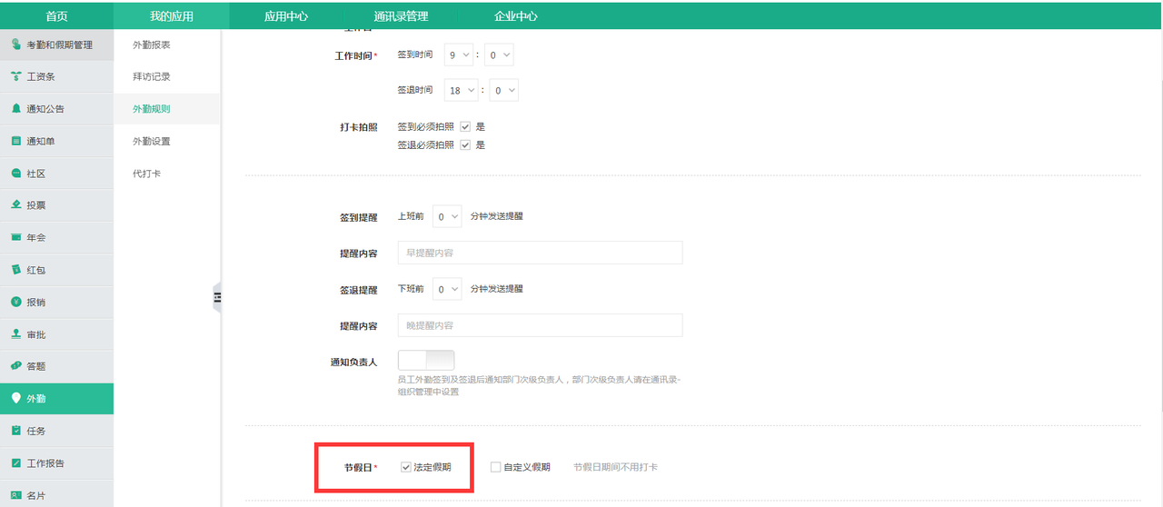Viewport: 1163px width, 507px height.
Task: Open 代打卡 submenu item
Action: pyautogui.click(x=147, y=174)
